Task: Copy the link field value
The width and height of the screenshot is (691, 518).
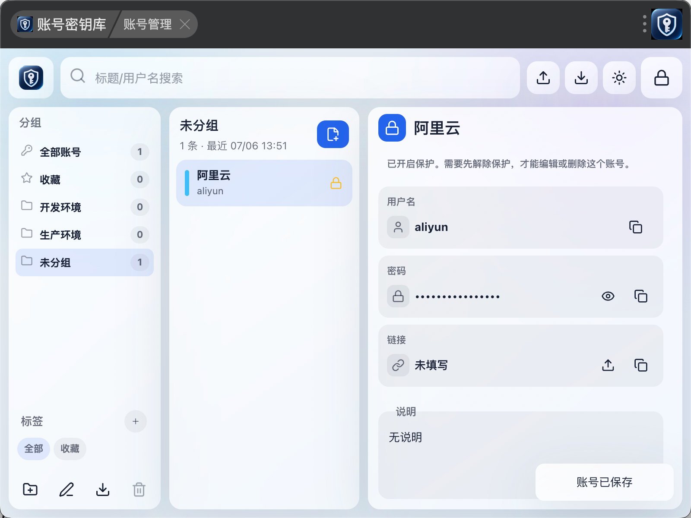Action: point(640,365)
